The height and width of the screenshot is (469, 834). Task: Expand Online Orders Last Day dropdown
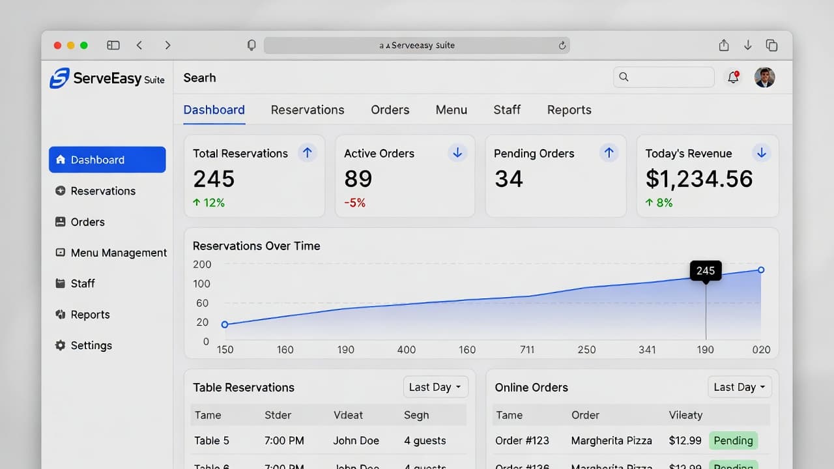click(x=740, y=387)
